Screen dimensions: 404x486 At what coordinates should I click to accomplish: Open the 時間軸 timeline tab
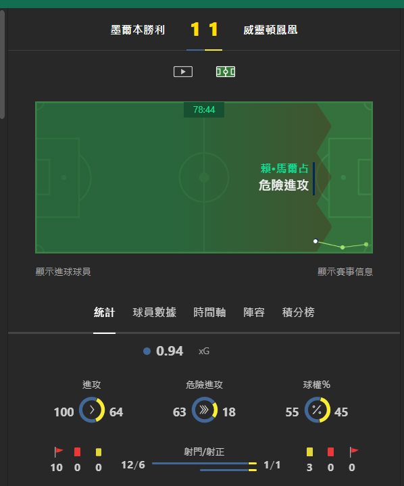click(x=209, y=312)
